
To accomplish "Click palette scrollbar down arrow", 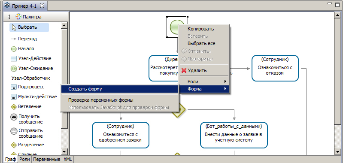I will pos(64,152).
